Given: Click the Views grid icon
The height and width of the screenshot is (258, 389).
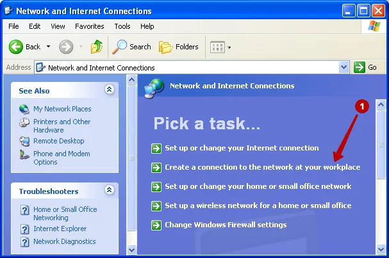Looking at the screenshot, I should point(217,47).
